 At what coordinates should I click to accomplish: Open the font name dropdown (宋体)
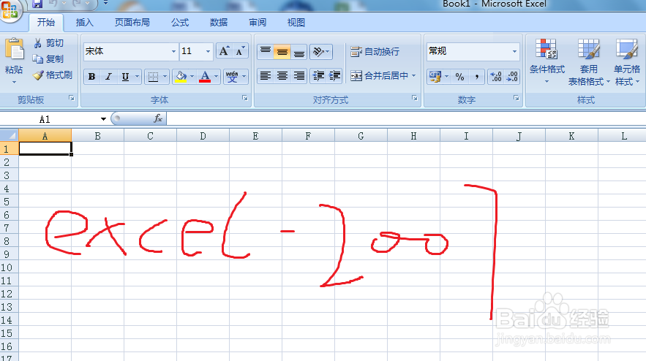pyautogui.click(x=173, y=51)
